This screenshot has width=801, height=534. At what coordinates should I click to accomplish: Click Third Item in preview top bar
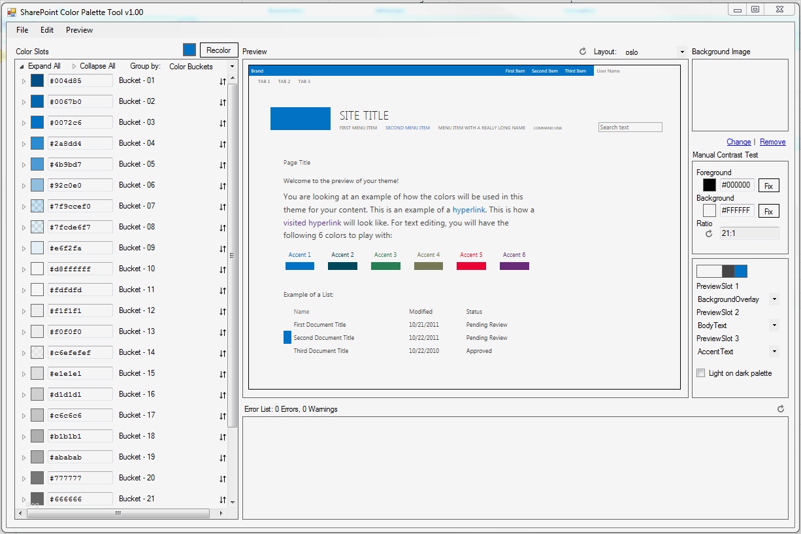[x=576, y=71]
